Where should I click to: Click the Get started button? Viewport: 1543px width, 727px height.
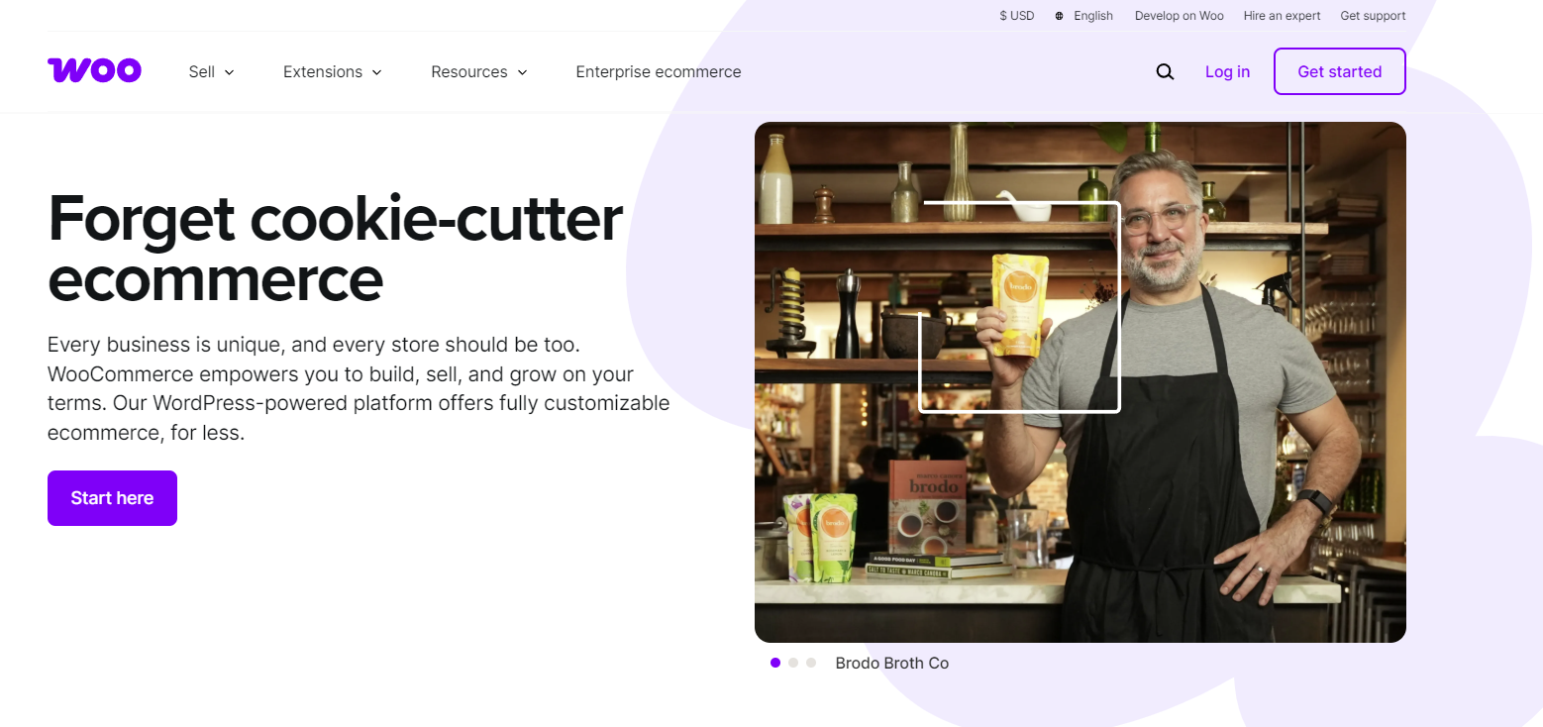click(x=1339, y=71)
